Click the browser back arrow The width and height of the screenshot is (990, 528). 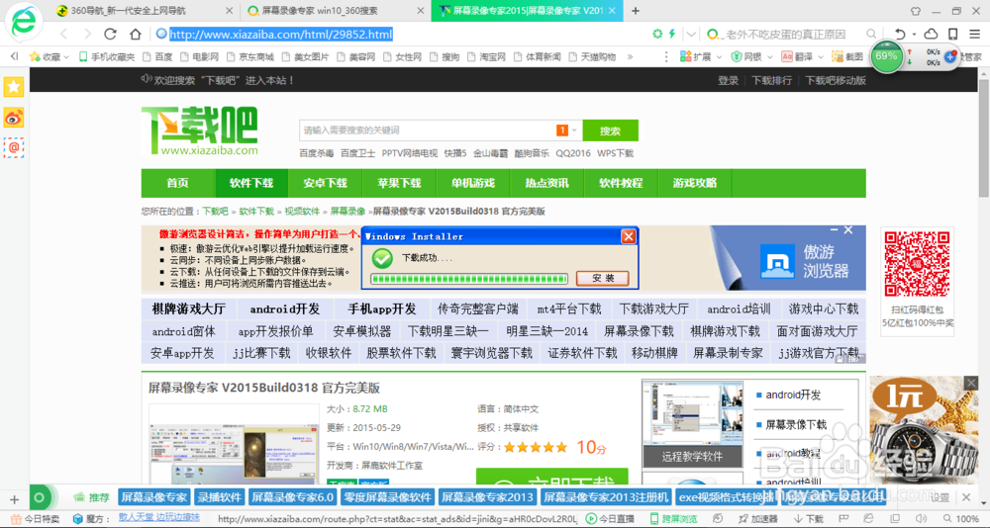[x=63, y=34]
